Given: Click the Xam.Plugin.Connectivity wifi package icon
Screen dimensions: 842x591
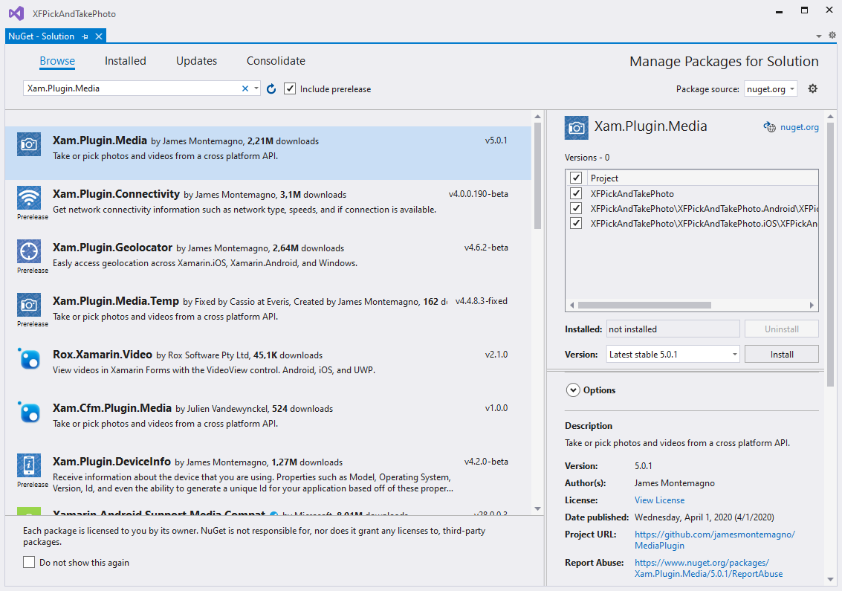Looking at the screenshot, I should [29, 198].
